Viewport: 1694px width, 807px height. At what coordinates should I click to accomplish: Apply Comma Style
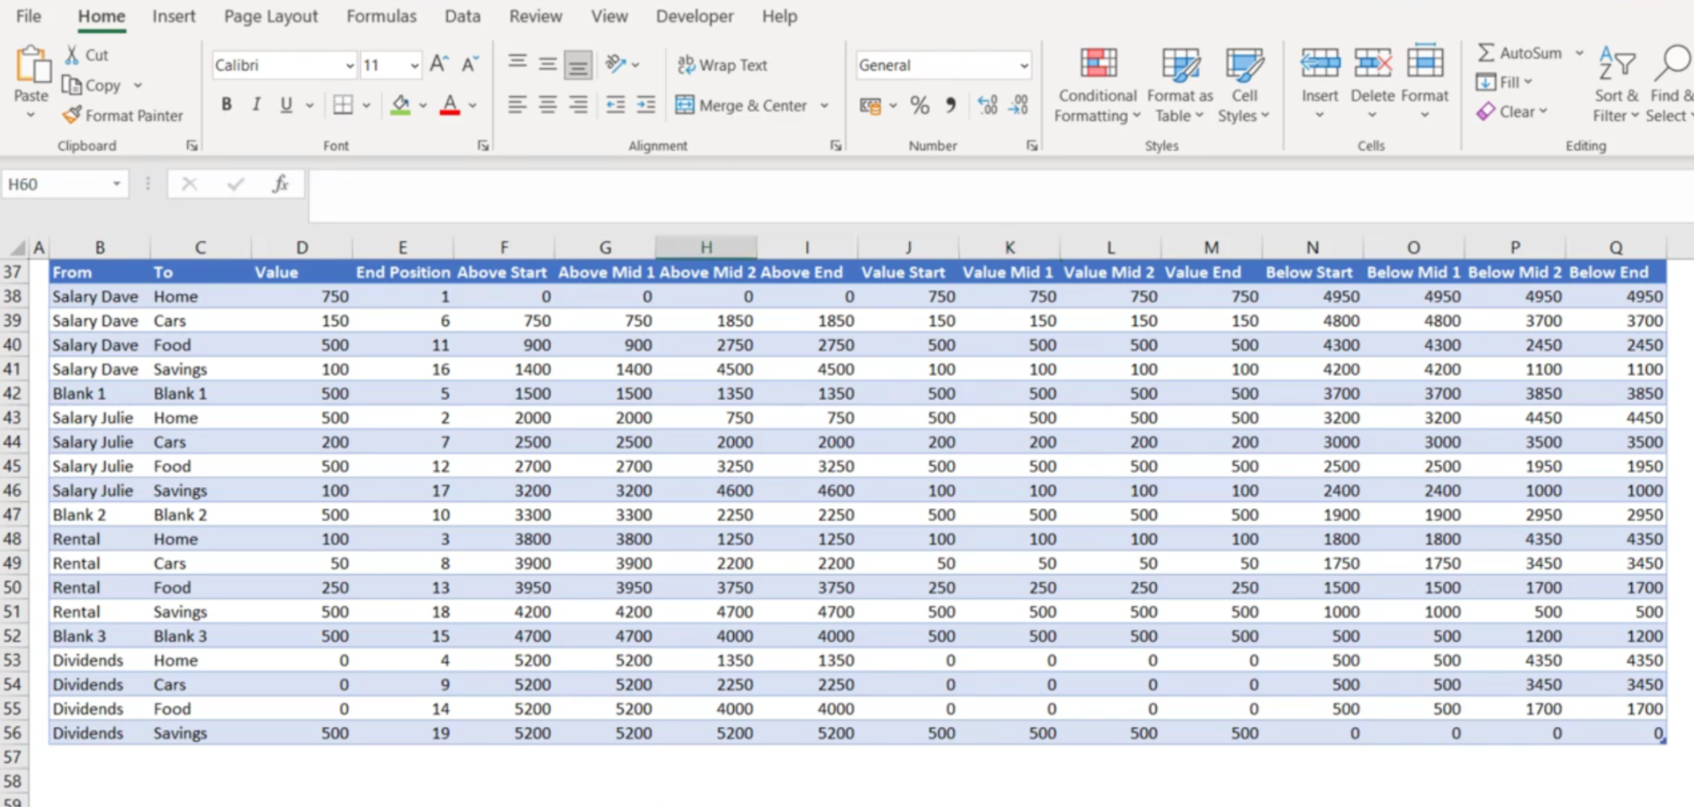(x=950, y=105)
